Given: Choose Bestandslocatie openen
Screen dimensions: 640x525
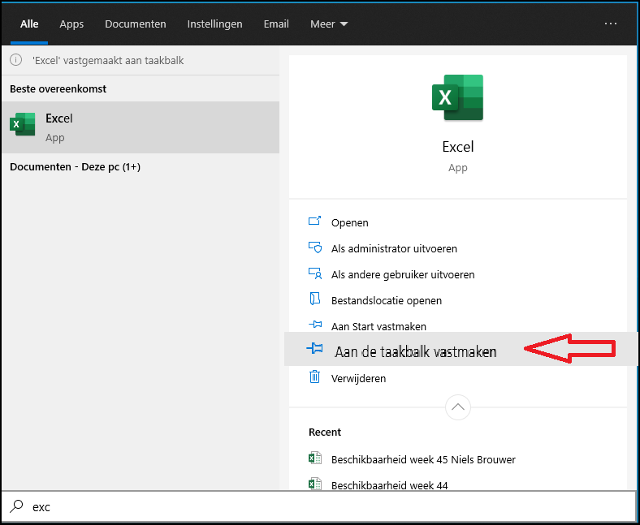Looking at the screenshot, I should click(387, 301).
